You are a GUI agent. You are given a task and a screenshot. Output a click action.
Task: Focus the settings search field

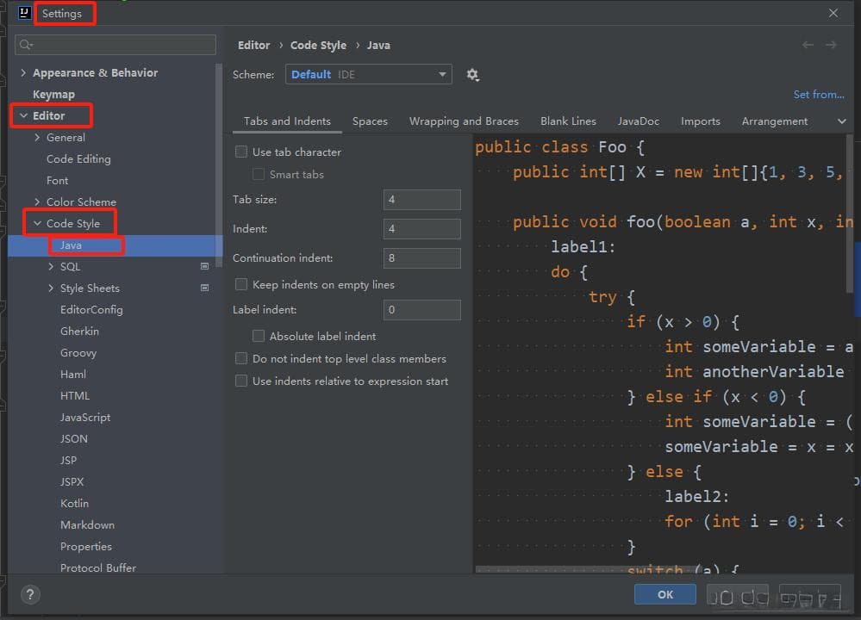(115, 45)
